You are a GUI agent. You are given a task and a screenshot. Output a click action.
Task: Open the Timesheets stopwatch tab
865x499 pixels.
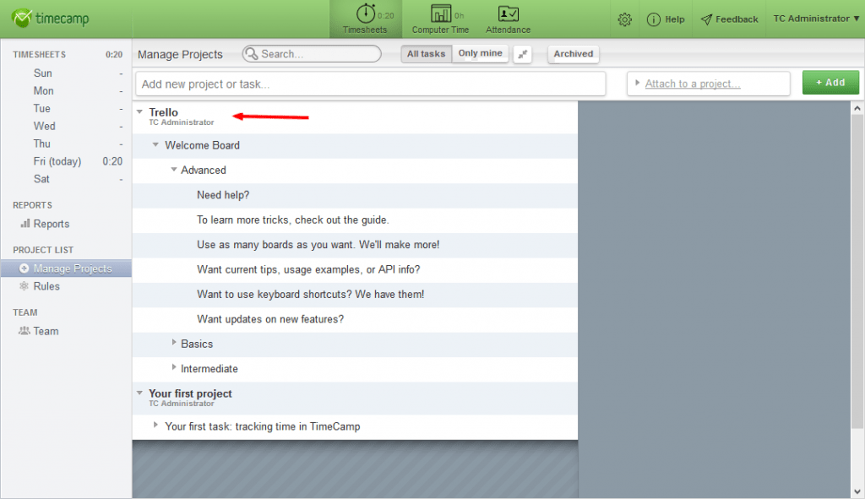pyautogui.click(x=365, y=19)
